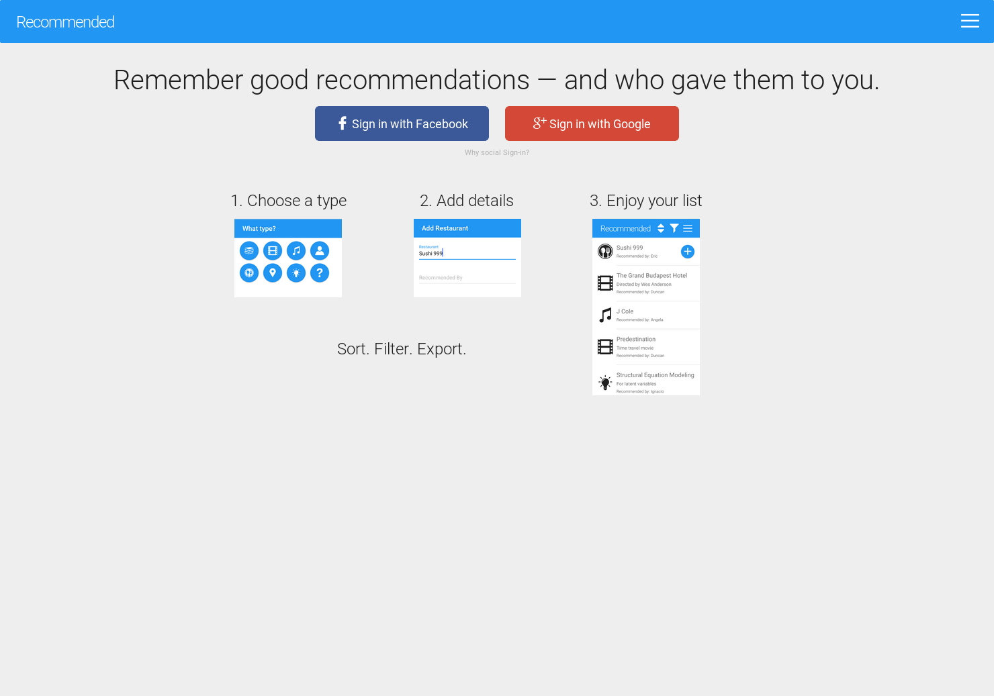Click the Recommended logo in the top bar
This screenshot has width=994, height=696.
[65, 21]
